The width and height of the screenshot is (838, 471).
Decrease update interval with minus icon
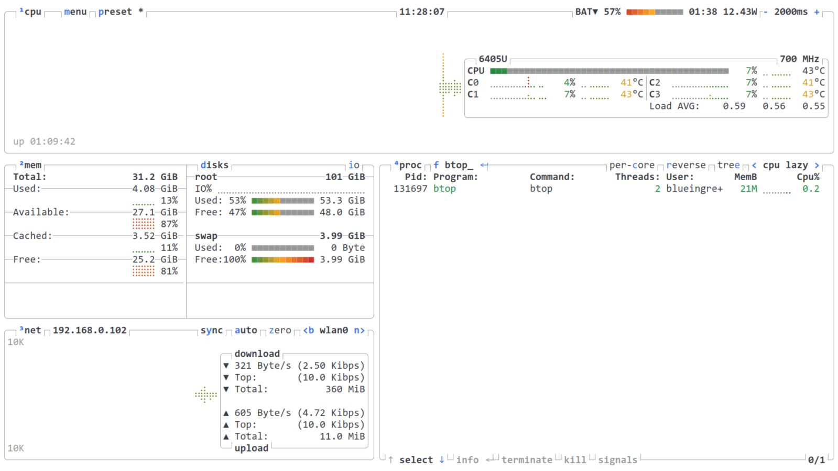click(765, 12)
